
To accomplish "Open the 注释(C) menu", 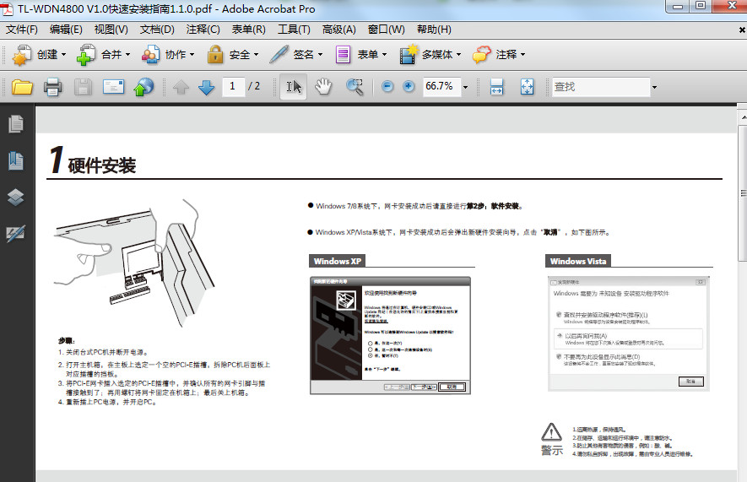I will point(203,30).
